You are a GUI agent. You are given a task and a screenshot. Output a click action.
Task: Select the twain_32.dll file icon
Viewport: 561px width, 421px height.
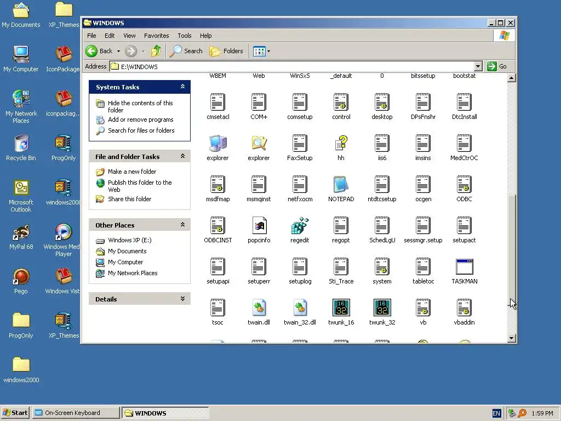[x=300, y=308]
